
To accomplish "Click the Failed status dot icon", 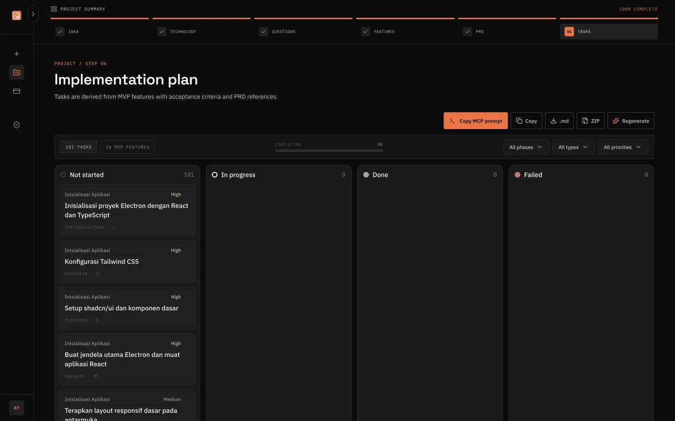I will 517,175.
